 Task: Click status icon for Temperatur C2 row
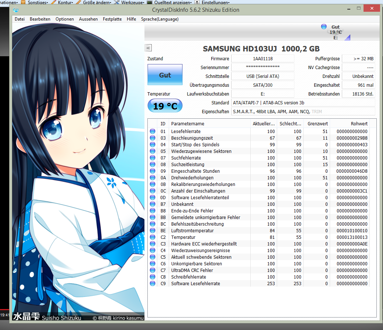point(153,237)
